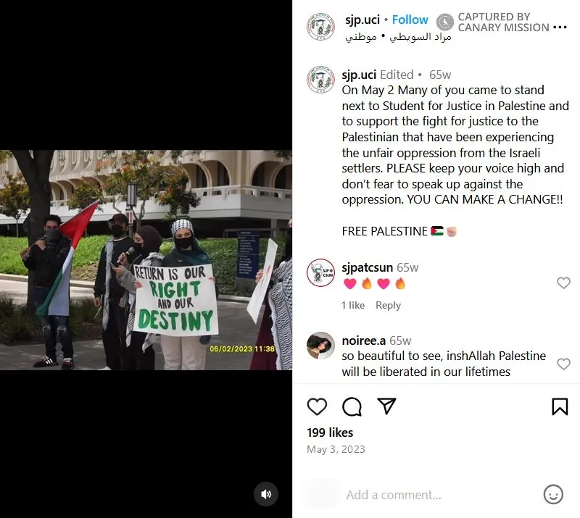Open the three-dots more options menu
The width and height of the screenshot is (580, 518).
coord(560,27)
